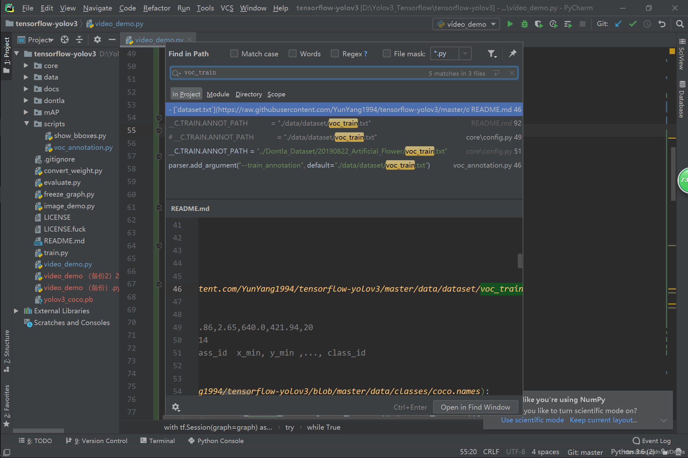Screen dimensions: 688x458
Task: Enable the Regex checkbox
Action: [335, 53]
